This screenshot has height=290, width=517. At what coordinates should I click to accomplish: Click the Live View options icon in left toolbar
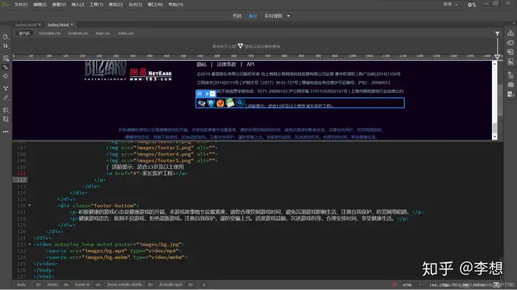click(x=6, y=58)
